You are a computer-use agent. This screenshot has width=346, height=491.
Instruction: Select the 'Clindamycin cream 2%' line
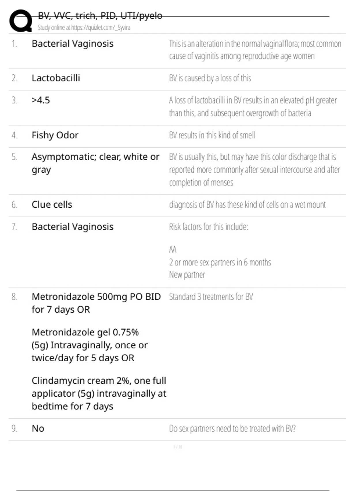tap(99, 381)
